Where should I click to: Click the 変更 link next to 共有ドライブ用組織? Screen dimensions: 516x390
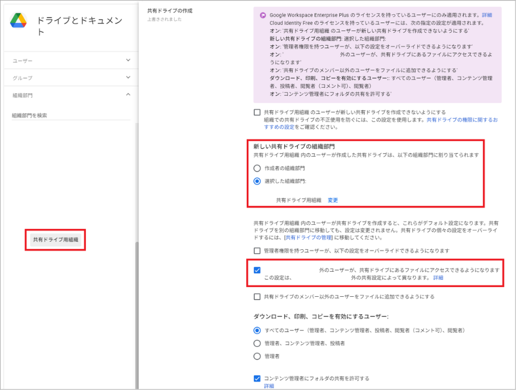point(333,200)
